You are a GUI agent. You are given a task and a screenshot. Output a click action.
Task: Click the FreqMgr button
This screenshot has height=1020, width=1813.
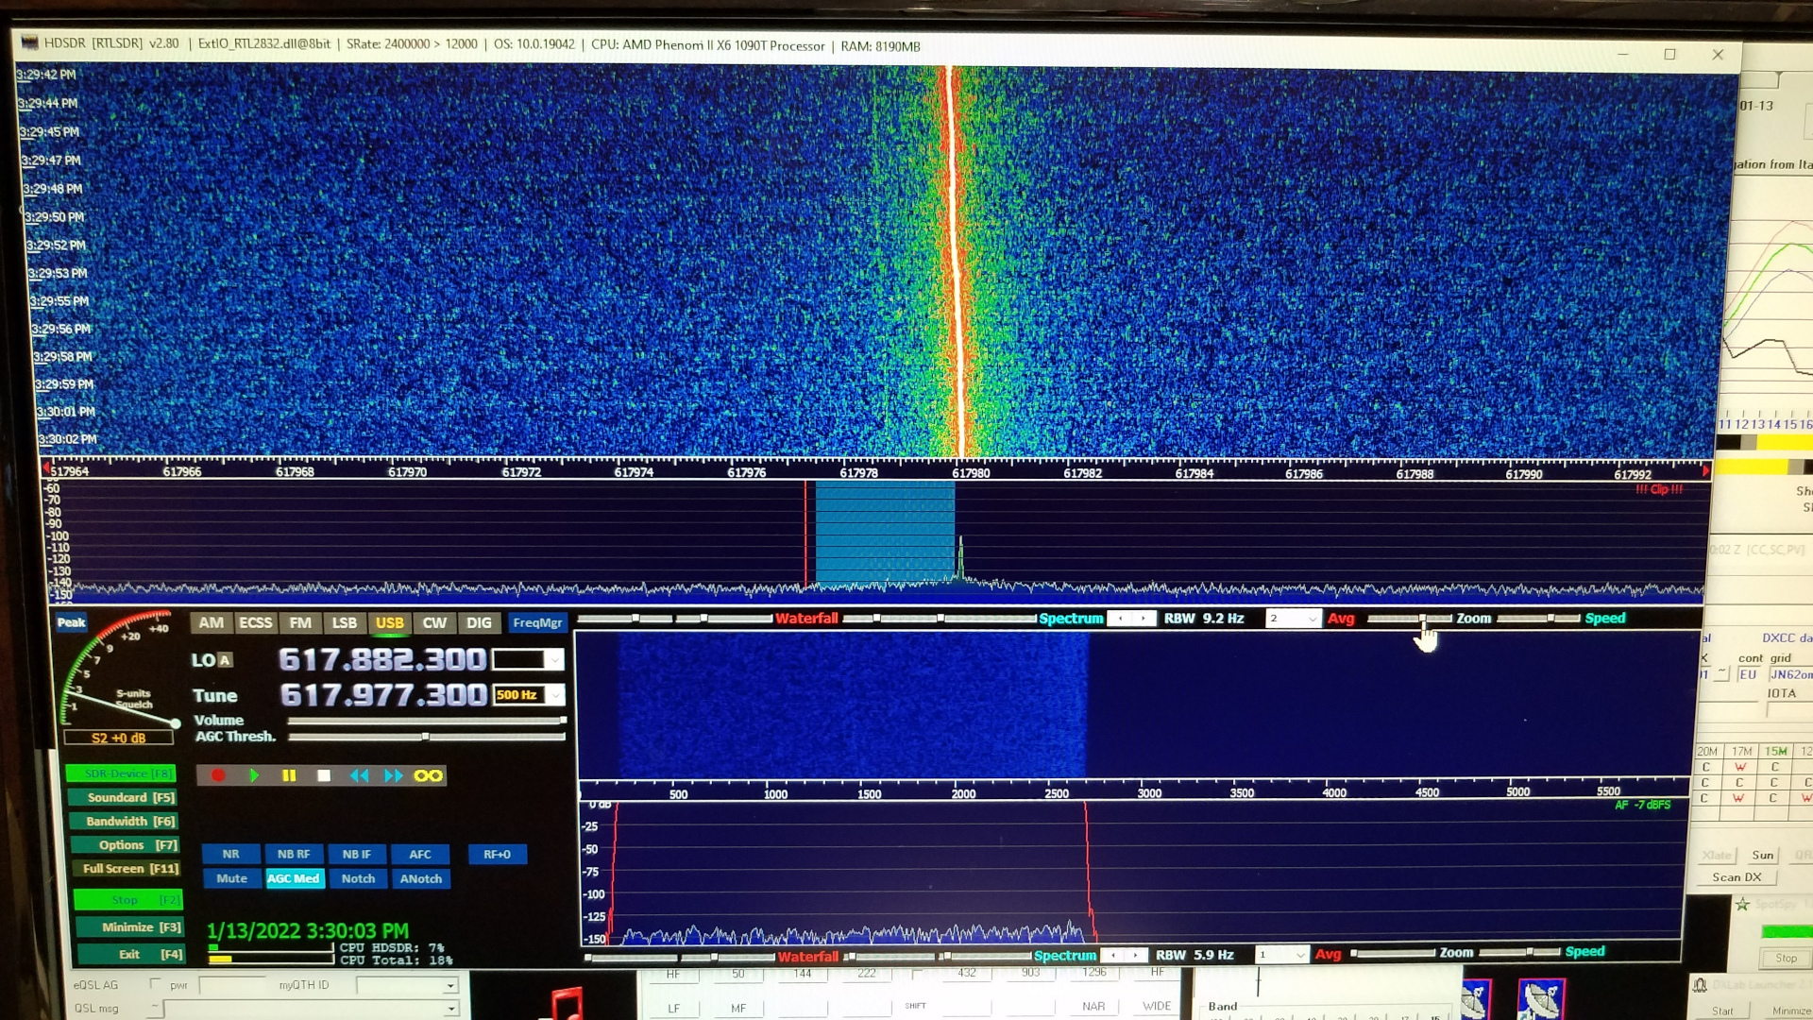click(537, 622)
